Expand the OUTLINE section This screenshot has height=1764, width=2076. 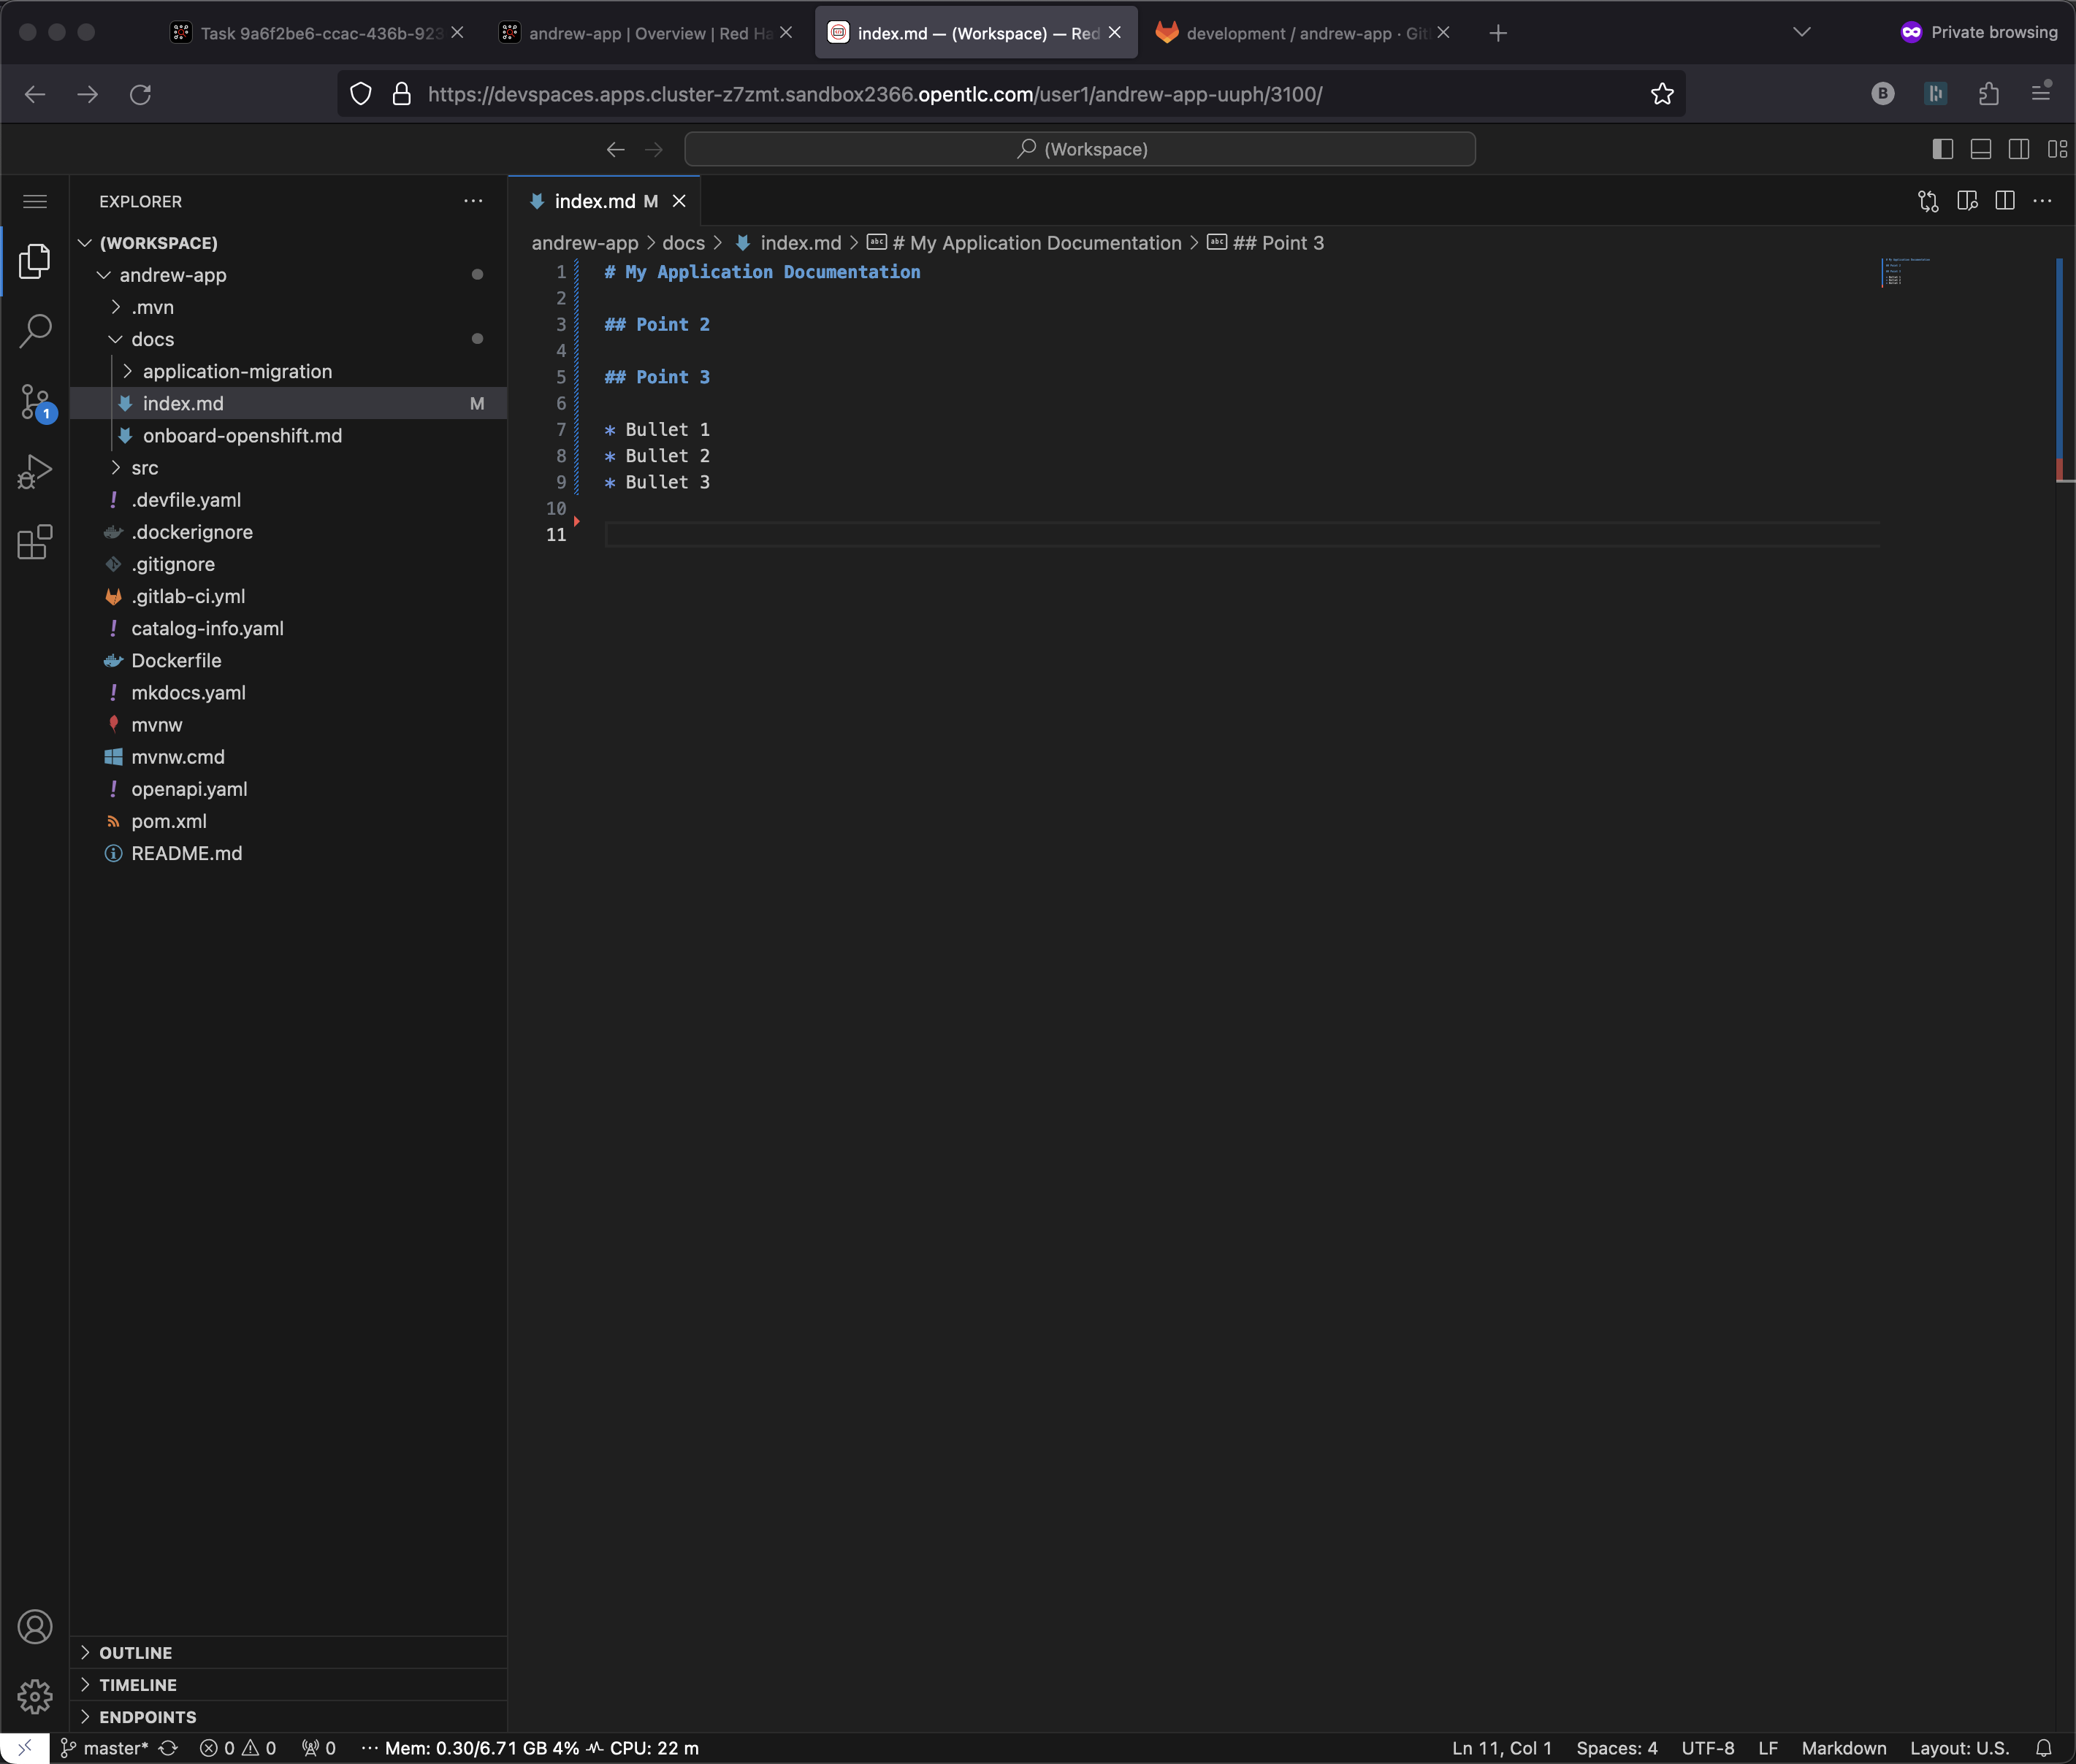135,1653
